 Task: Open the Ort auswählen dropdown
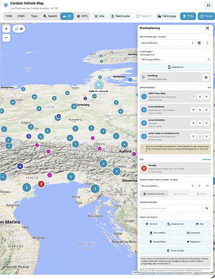[167, 186]
